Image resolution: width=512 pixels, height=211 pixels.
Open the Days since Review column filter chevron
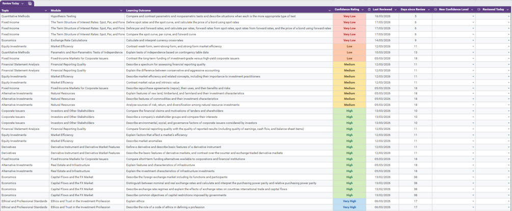(x=429, y=10)
